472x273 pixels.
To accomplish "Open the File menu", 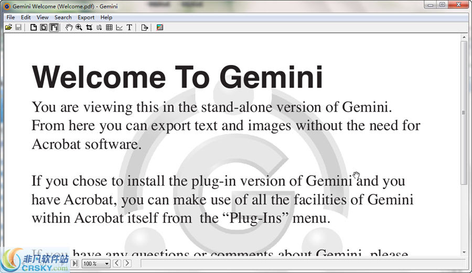I will 10,17.
